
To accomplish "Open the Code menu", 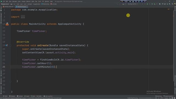I will click(x=19, y=1).
